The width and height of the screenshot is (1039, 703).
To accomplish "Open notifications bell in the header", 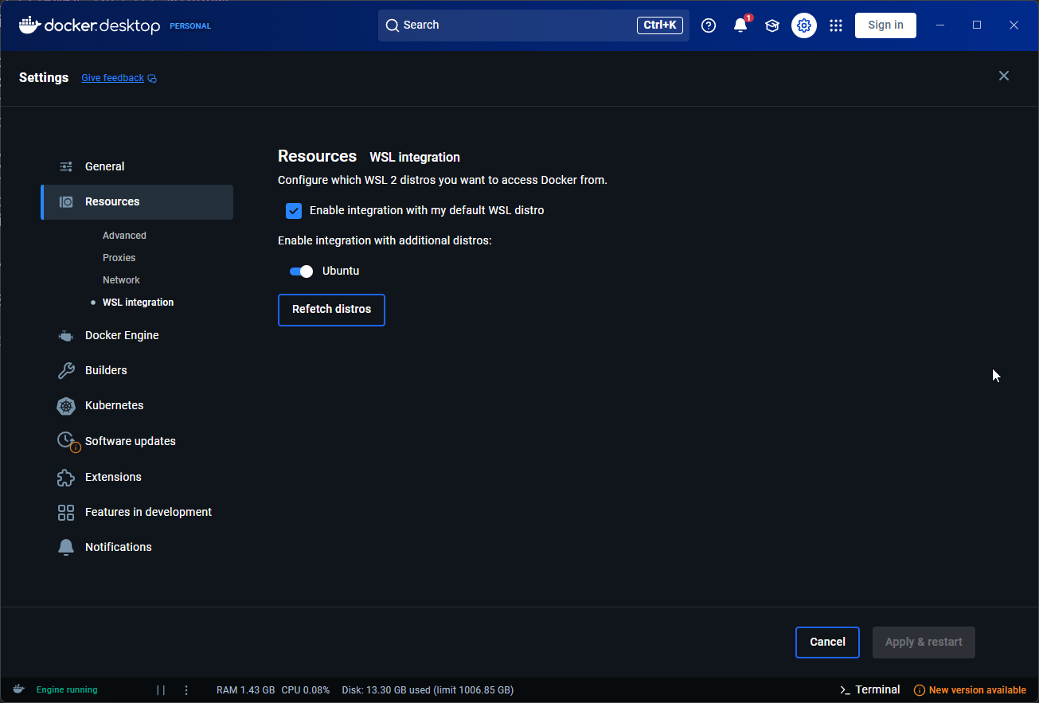I will (740, 25).
